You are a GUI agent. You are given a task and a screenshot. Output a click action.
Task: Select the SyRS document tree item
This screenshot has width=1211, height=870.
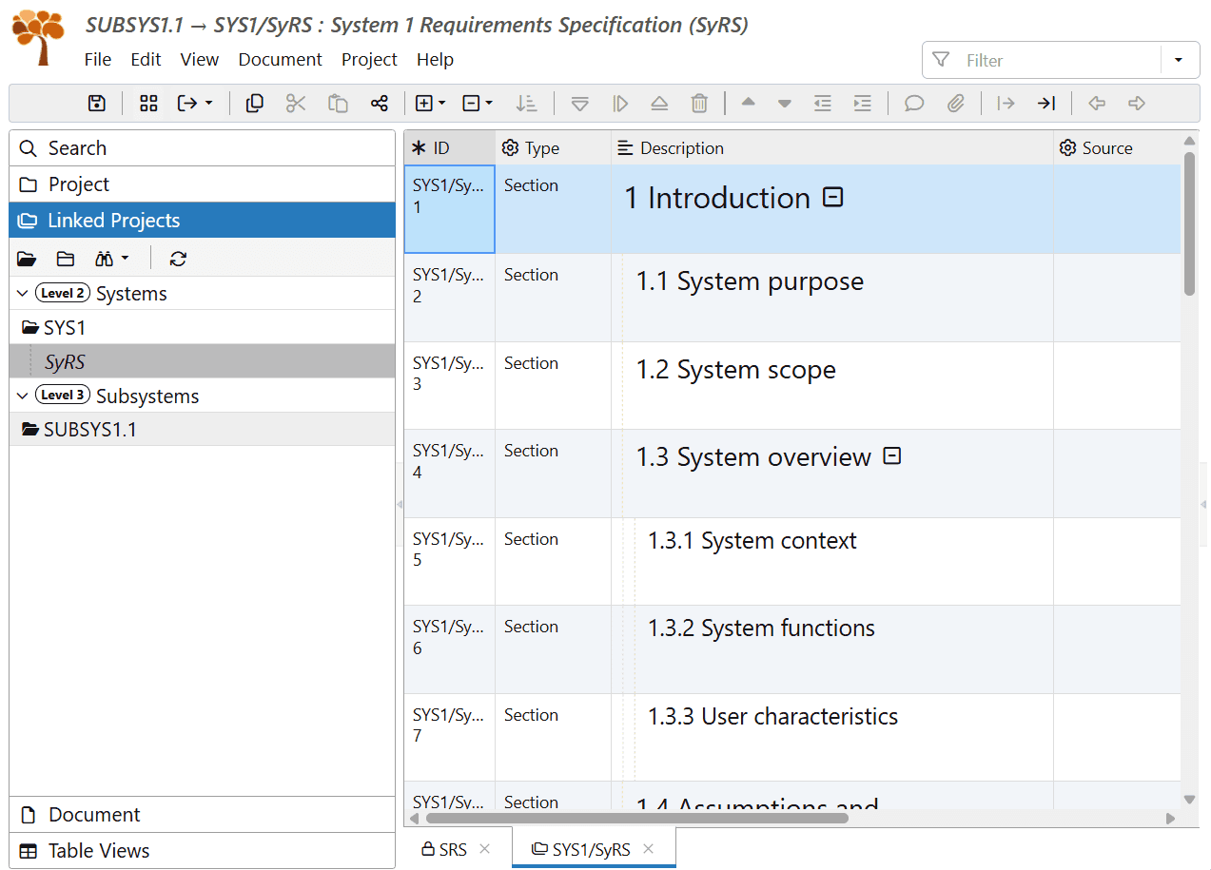coord(202,361)
